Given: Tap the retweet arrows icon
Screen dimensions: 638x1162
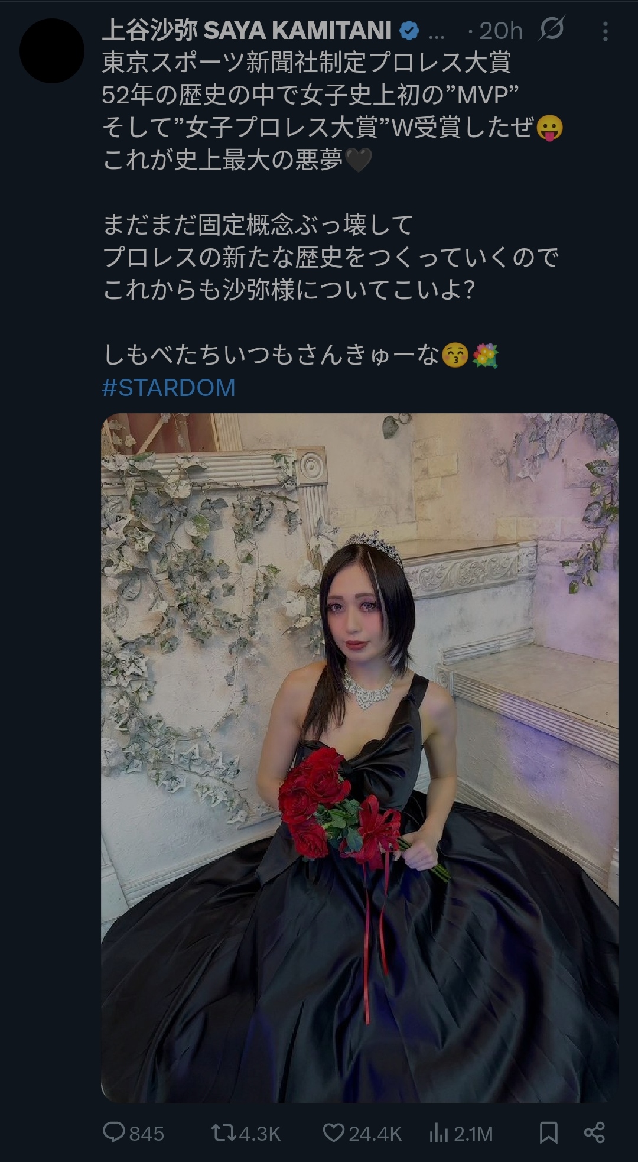Looking at the screenshot, I should 223,1132.
